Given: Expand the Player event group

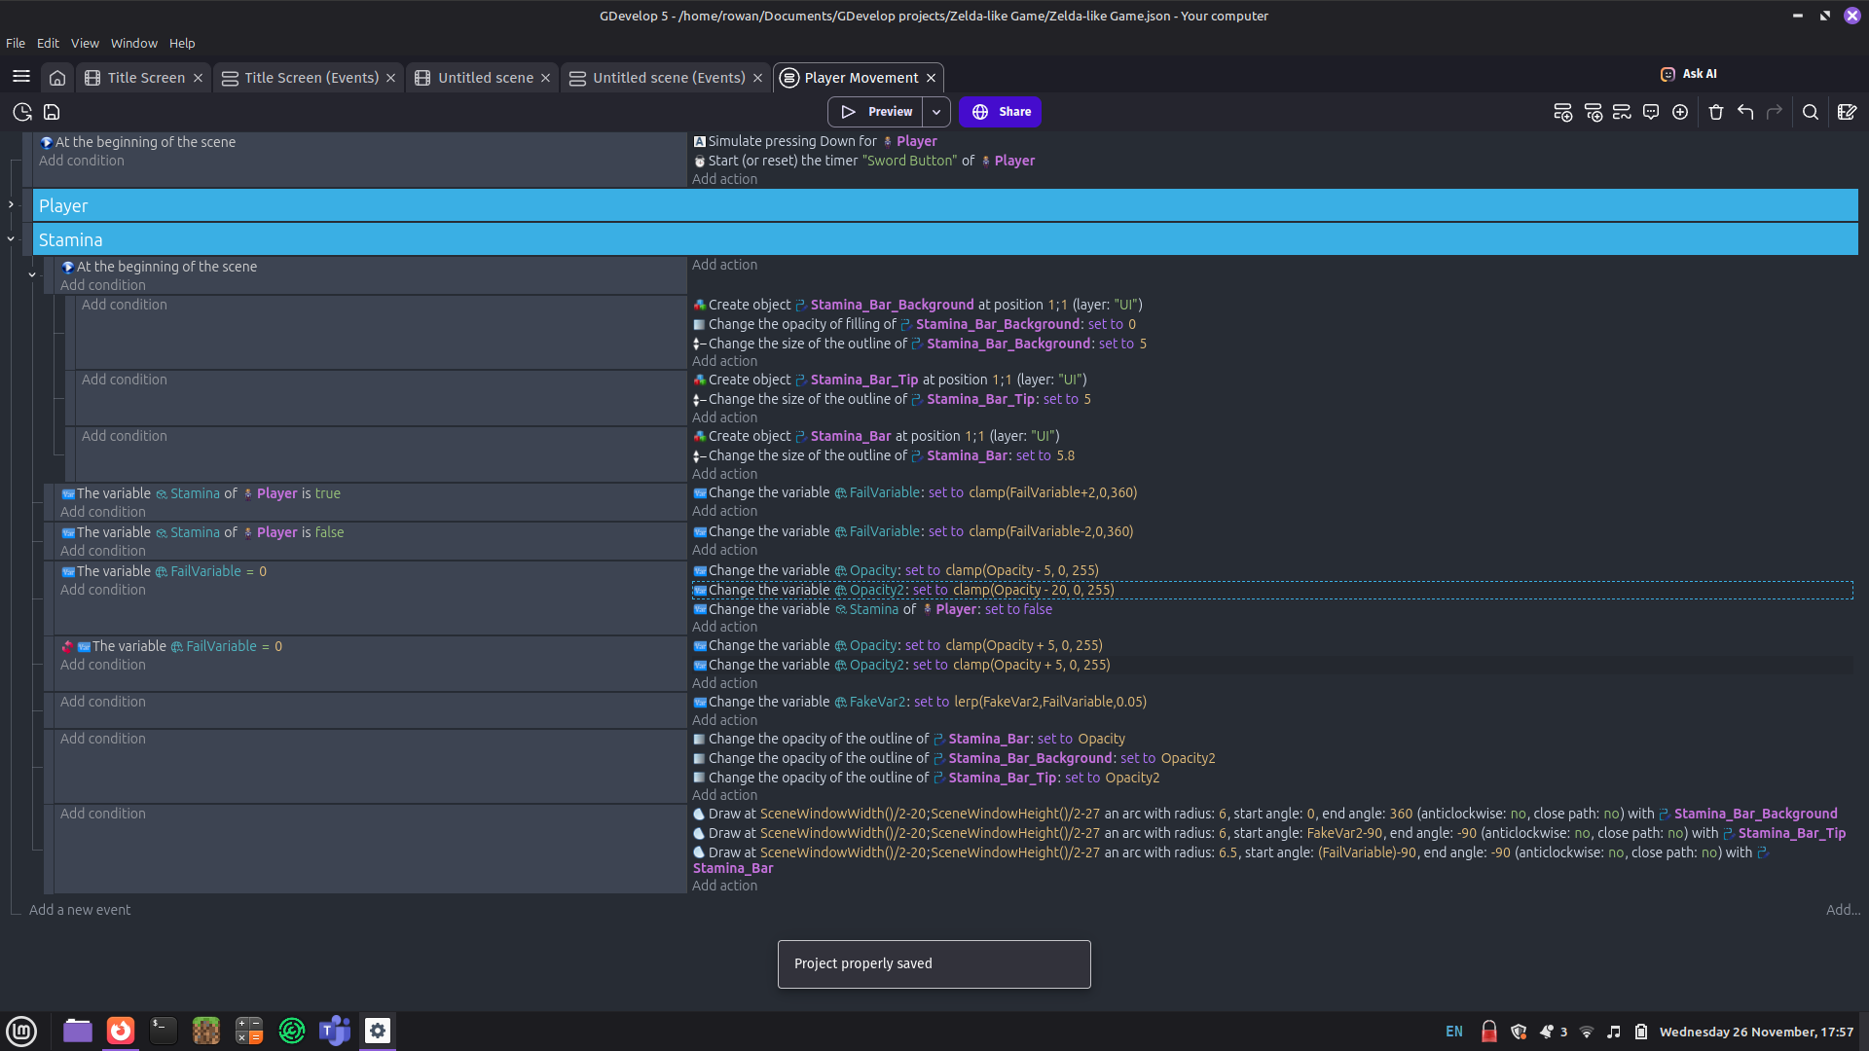Looking at the screenshot, I should point(11,204).
